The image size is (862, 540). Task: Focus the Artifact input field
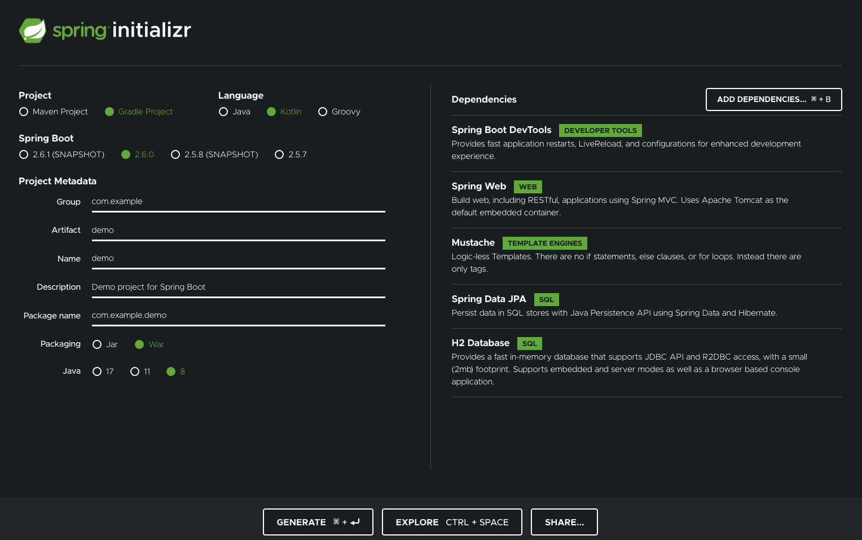[x=238, y=231]
